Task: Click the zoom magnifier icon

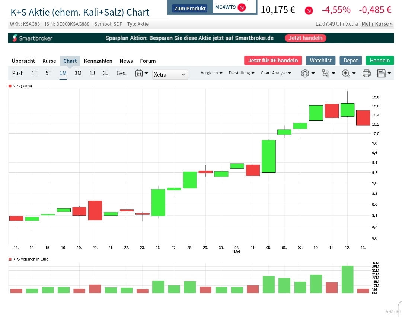Action: click(346, 74)
